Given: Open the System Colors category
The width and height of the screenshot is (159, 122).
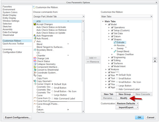Looking at the screenshot, I should (10, 12).
